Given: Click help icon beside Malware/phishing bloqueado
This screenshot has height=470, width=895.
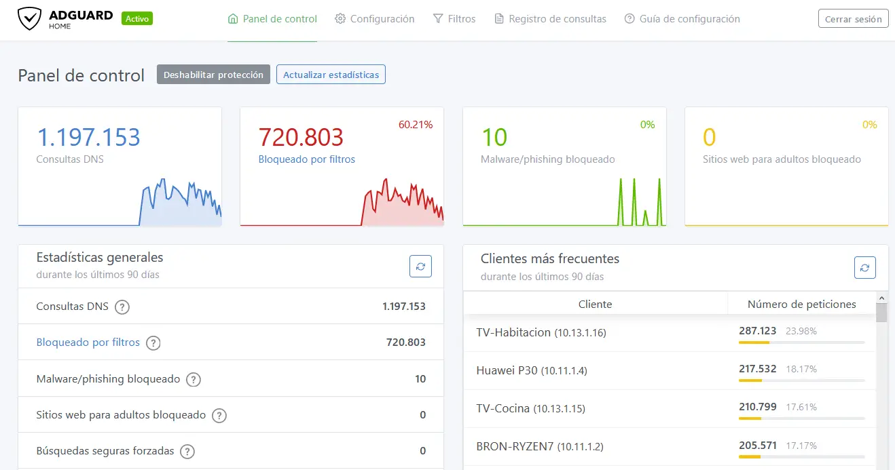Looking at the screenshot, I should pos(194,380).
